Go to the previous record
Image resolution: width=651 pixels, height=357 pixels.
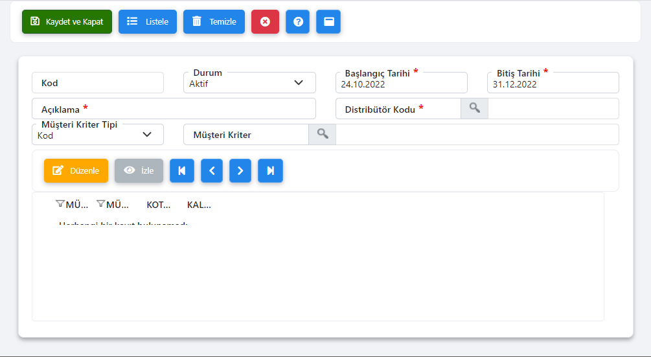(x=212, y=170)
